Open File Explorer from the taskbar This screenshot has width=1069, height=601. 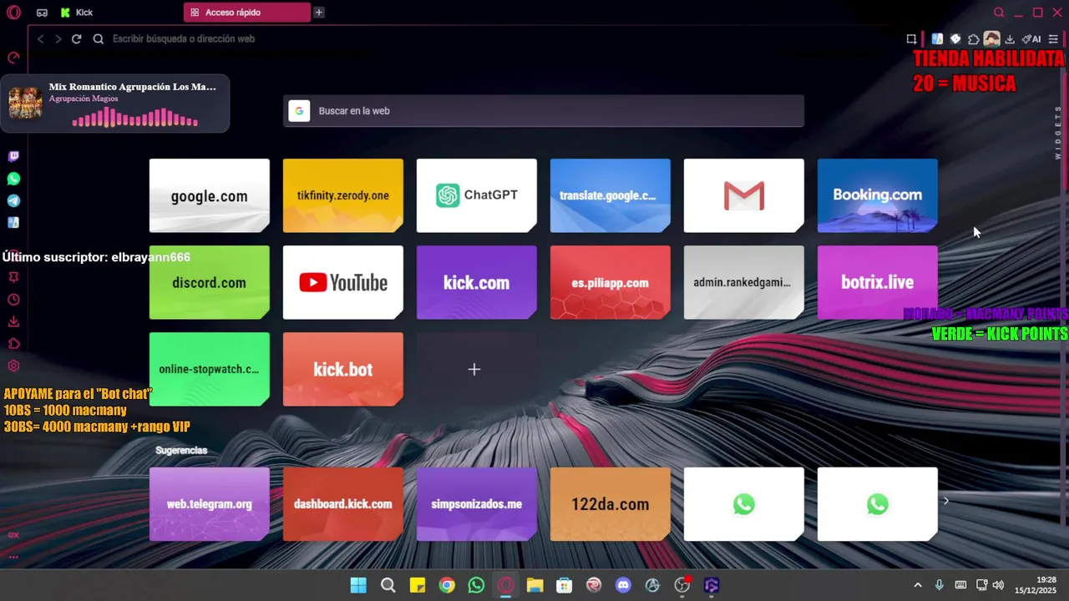[x=534, y=585]
